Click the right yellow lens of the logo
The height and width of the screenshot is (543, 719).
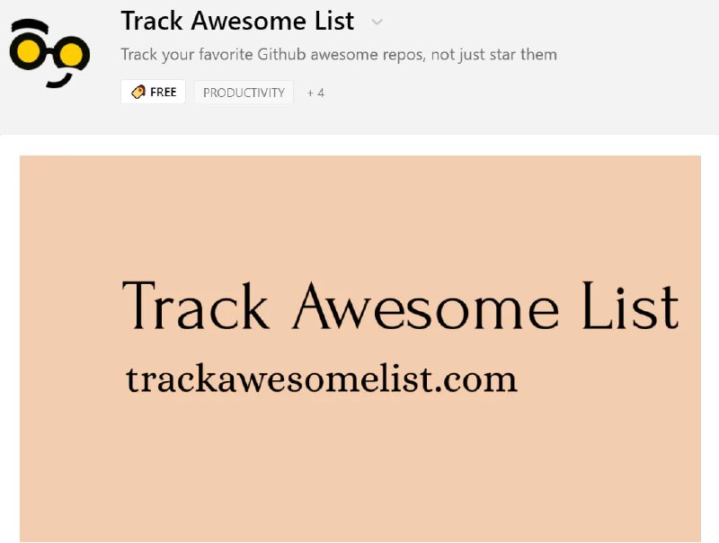[x=70, y=54]
